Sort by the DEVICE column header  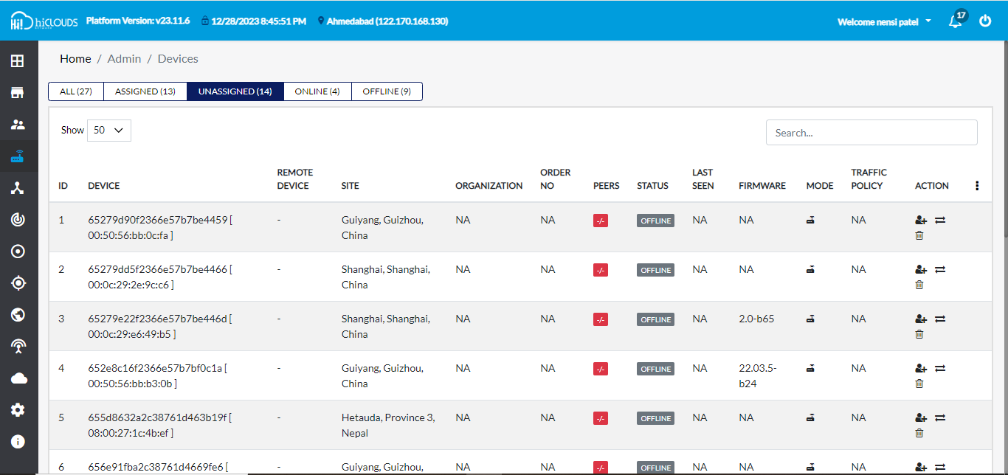click(103, 186)
